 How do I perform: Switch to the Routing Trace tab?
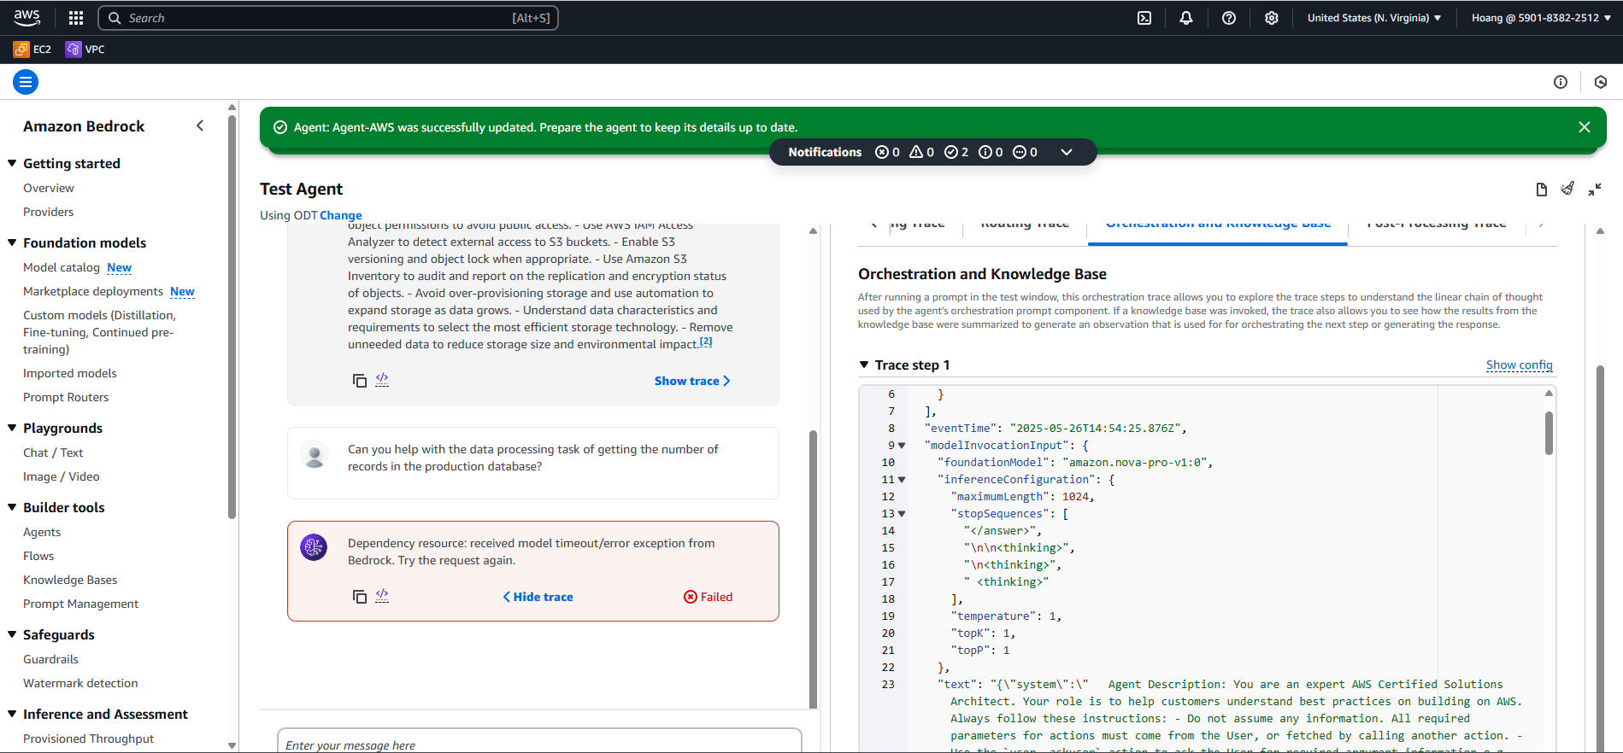point(1025,226)
